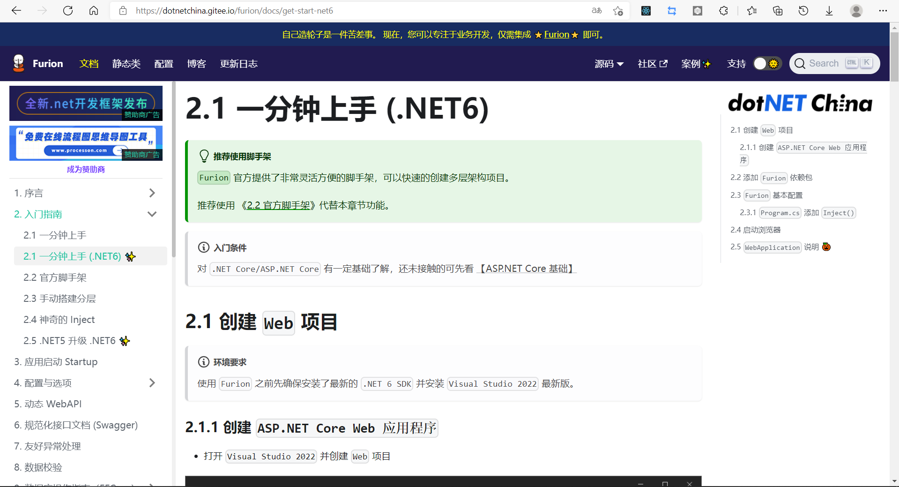Open browser History
This screenshot has width=899, height=487.
pyautogui.click(x=803, y=10)
